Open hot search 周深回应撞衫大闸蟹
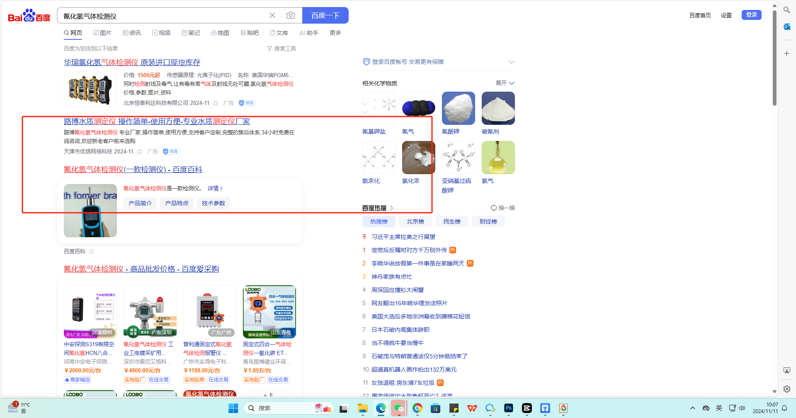796x418 pixels. tap(398, 290)
